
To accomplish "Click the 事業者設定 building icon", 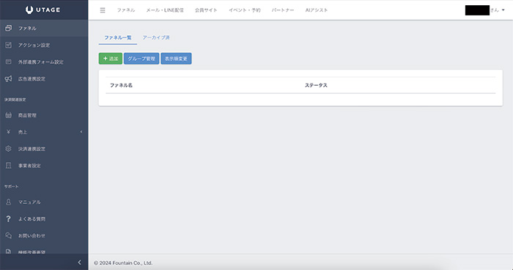I will click(9, 166).
